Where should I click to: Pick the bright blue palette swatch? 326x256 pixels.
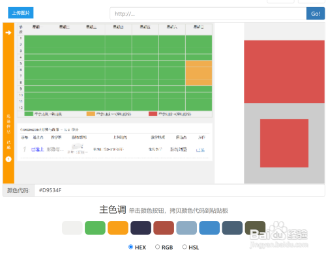pos(209,228)
